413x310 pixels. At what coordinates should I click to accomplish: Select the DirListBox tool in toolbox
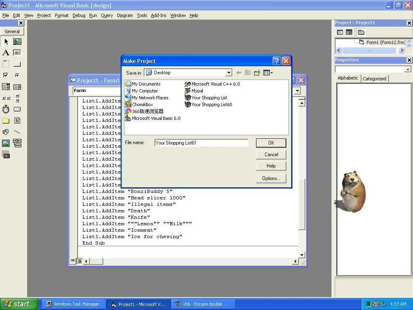[6, 121]
